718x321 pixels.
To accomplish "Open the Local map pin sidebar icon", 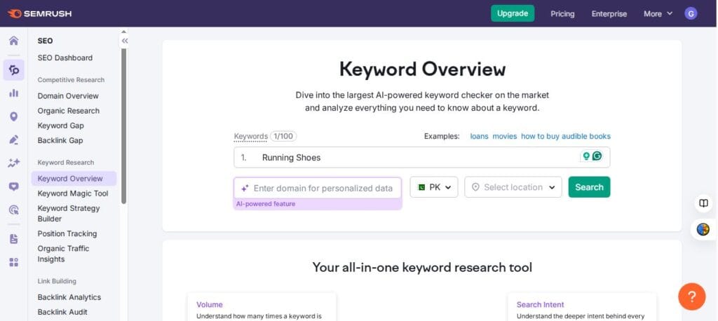I will tap(14, 117).
